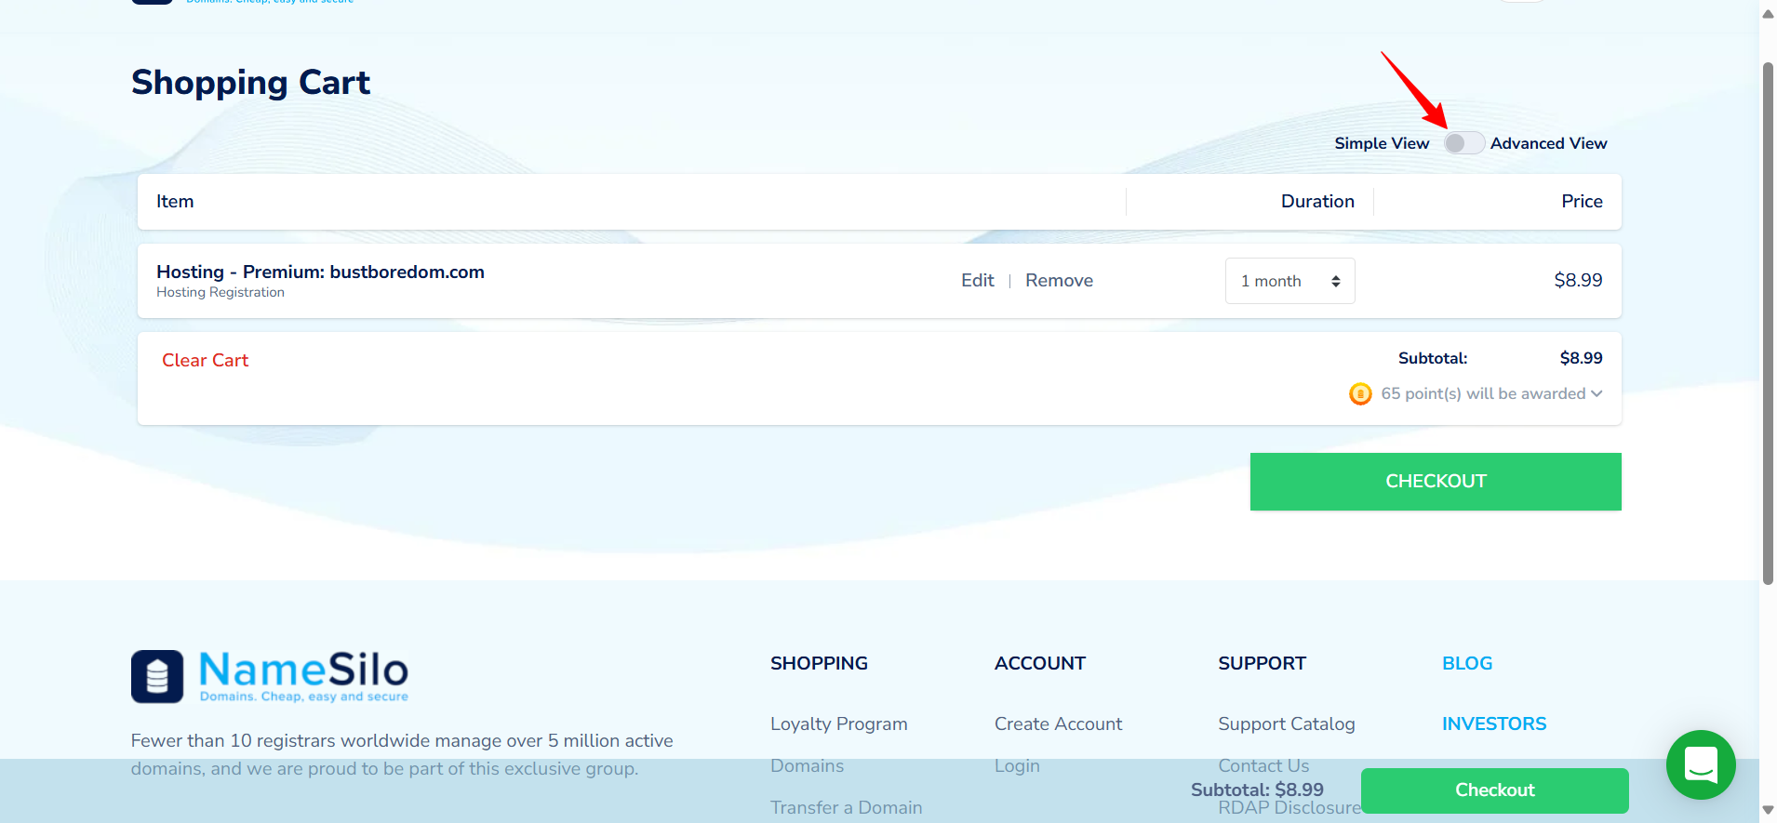Click Clear Cart

(x=205, y=360)
